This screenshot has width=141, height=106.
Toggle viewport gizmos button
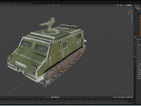(118, 5)
